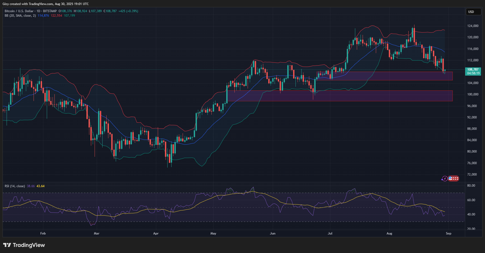
Task: Open the USD currency selector
Action: tap(473, 12)
